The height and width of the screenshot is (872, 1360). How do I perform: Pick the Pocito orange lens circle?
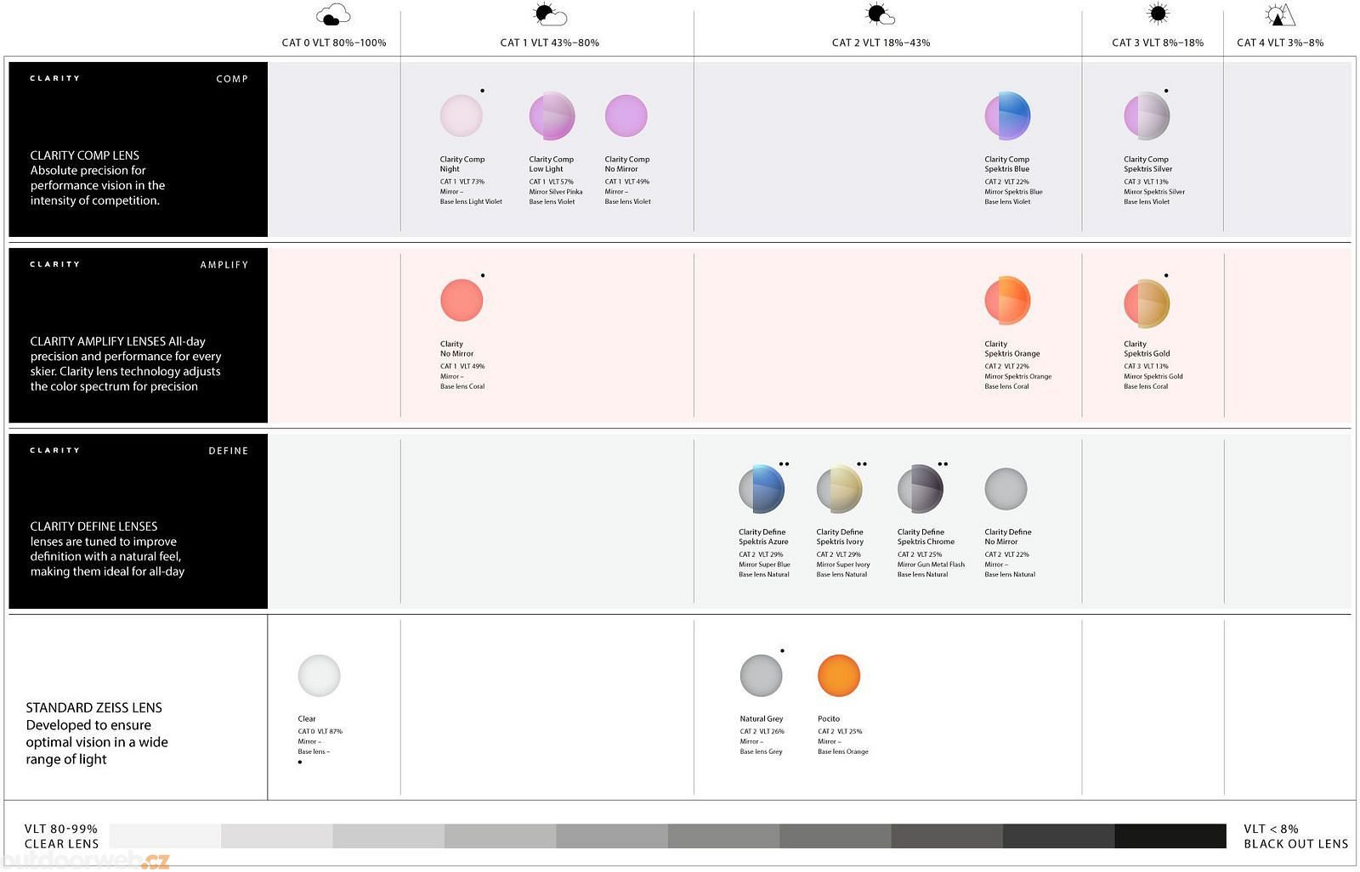point(838,676)
